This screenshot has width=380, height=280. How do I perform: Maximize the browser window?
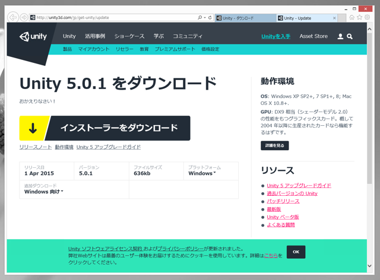(x=354, y=9)
